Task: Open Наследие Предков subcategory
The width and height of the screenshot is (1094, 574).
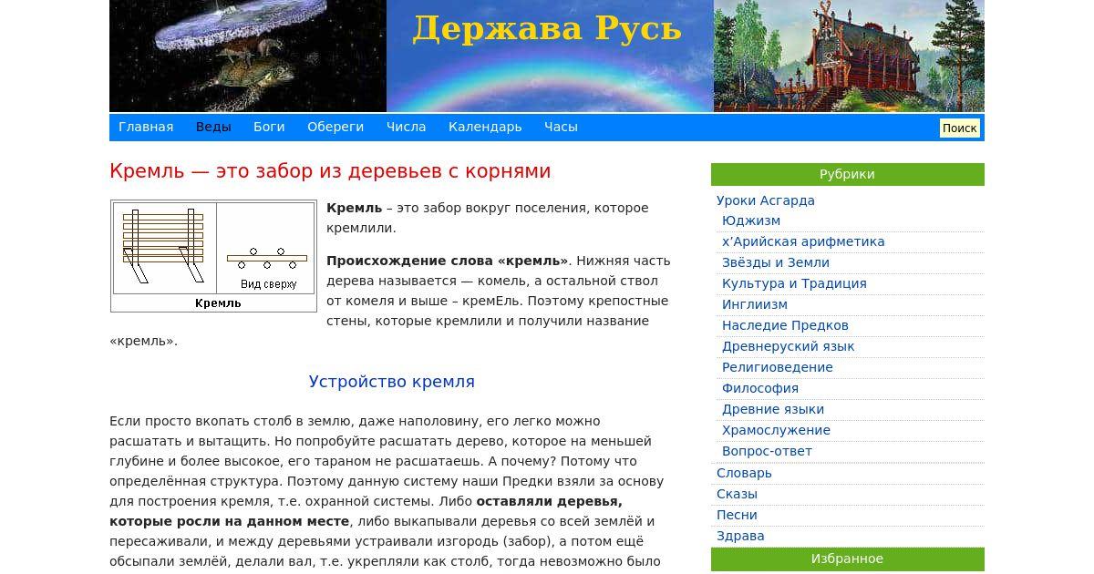Action: 785,325
